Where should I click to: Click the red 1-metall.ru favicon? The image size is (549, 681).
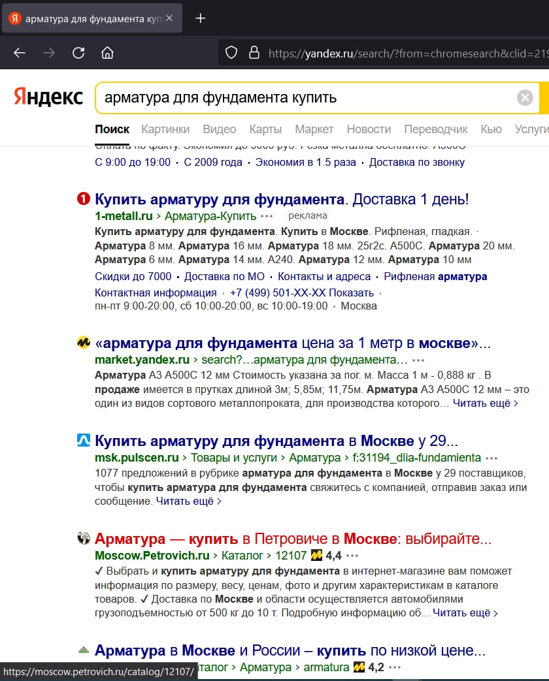click(x=84, y=199)
